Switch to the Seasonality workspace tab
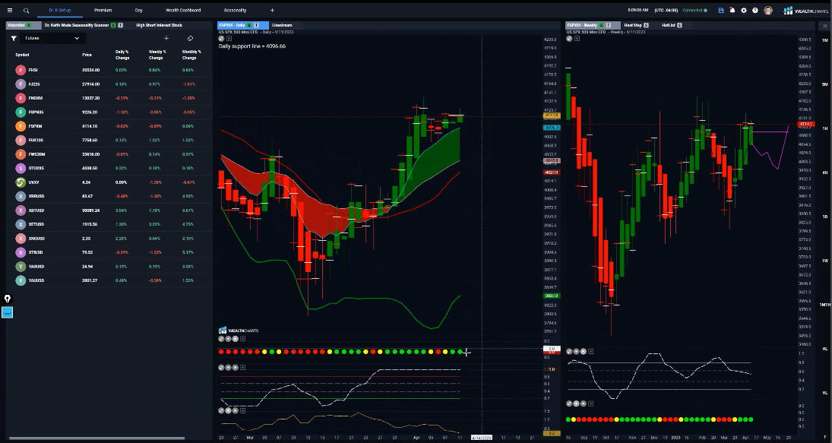Screen dimensions: 832x443 pyautogui.click(x=235, y=10)
